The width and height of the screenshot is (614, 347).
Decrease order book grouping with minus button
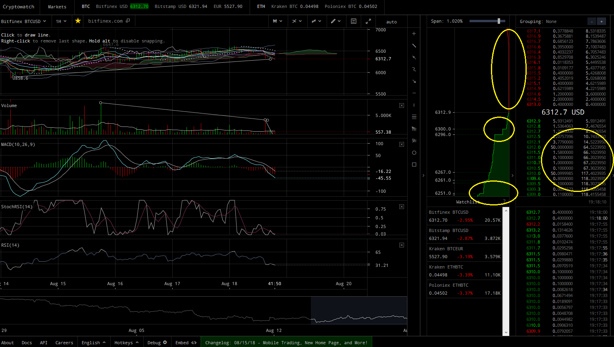[591, 21]
